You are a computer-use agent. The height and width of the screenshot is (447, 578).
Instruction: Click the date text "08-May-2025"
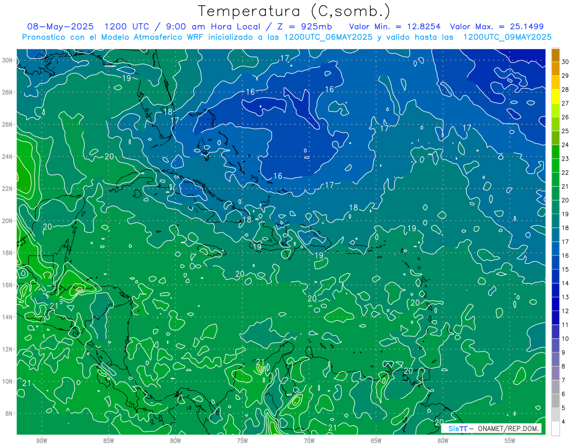[60, 27]
